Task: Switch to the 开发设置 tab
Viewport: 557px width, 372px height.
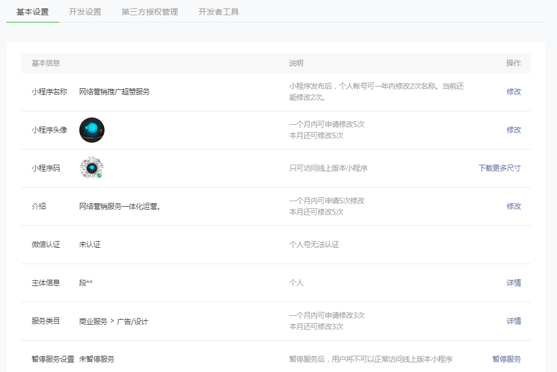Action: pyautogui.click(x=85, y=12)
